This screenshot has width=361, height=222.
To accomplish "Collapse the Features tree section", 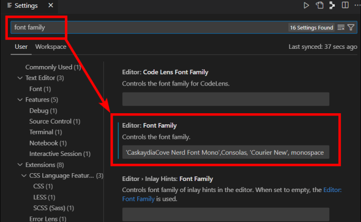I will click(20, 99).
